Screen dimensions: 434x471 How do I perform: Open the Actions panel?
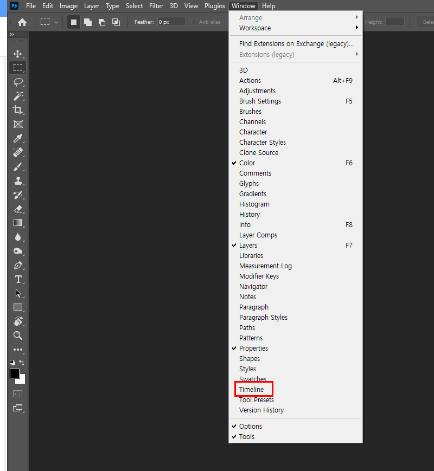click(x=295, y=81)
